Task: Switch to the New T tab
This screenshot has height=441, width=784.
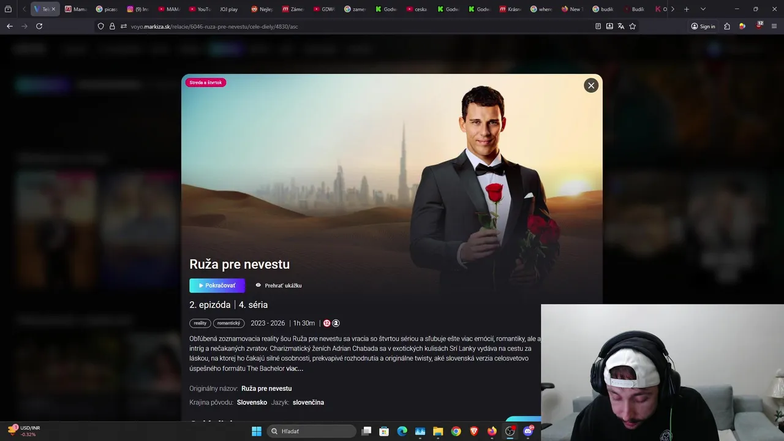Action: [x=572, y=9]
